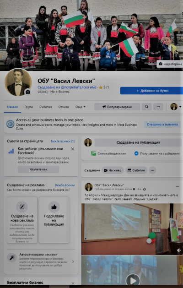Switch to the Групи tab
The image size is (183, 288).
pyautogui.click(x=29, y=107)
